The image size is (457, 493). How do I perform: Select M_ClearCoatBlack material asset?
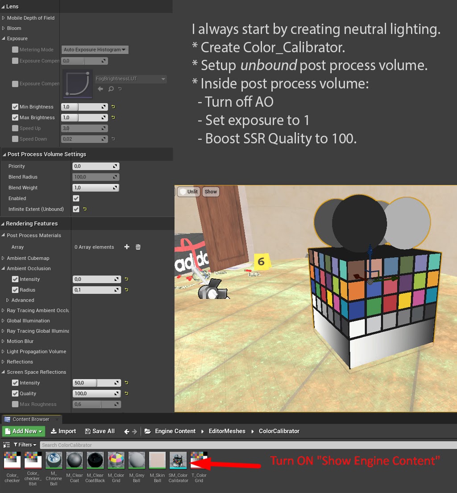click(x=95, y=460)
